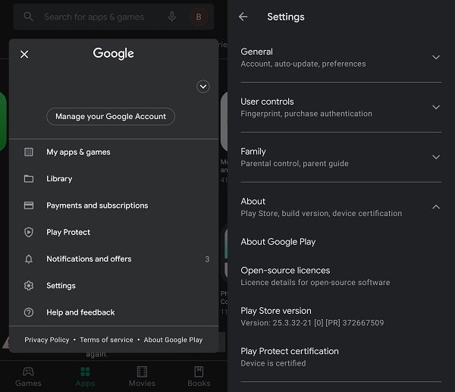
Task: Expand the Family section chevron
Action: pyautogui.click(x=436, y=157)
